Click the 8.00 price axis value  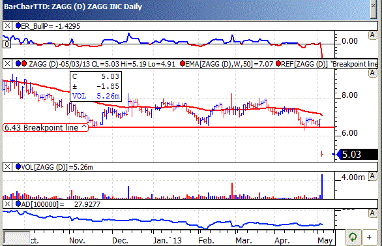(x=349, y=95)
